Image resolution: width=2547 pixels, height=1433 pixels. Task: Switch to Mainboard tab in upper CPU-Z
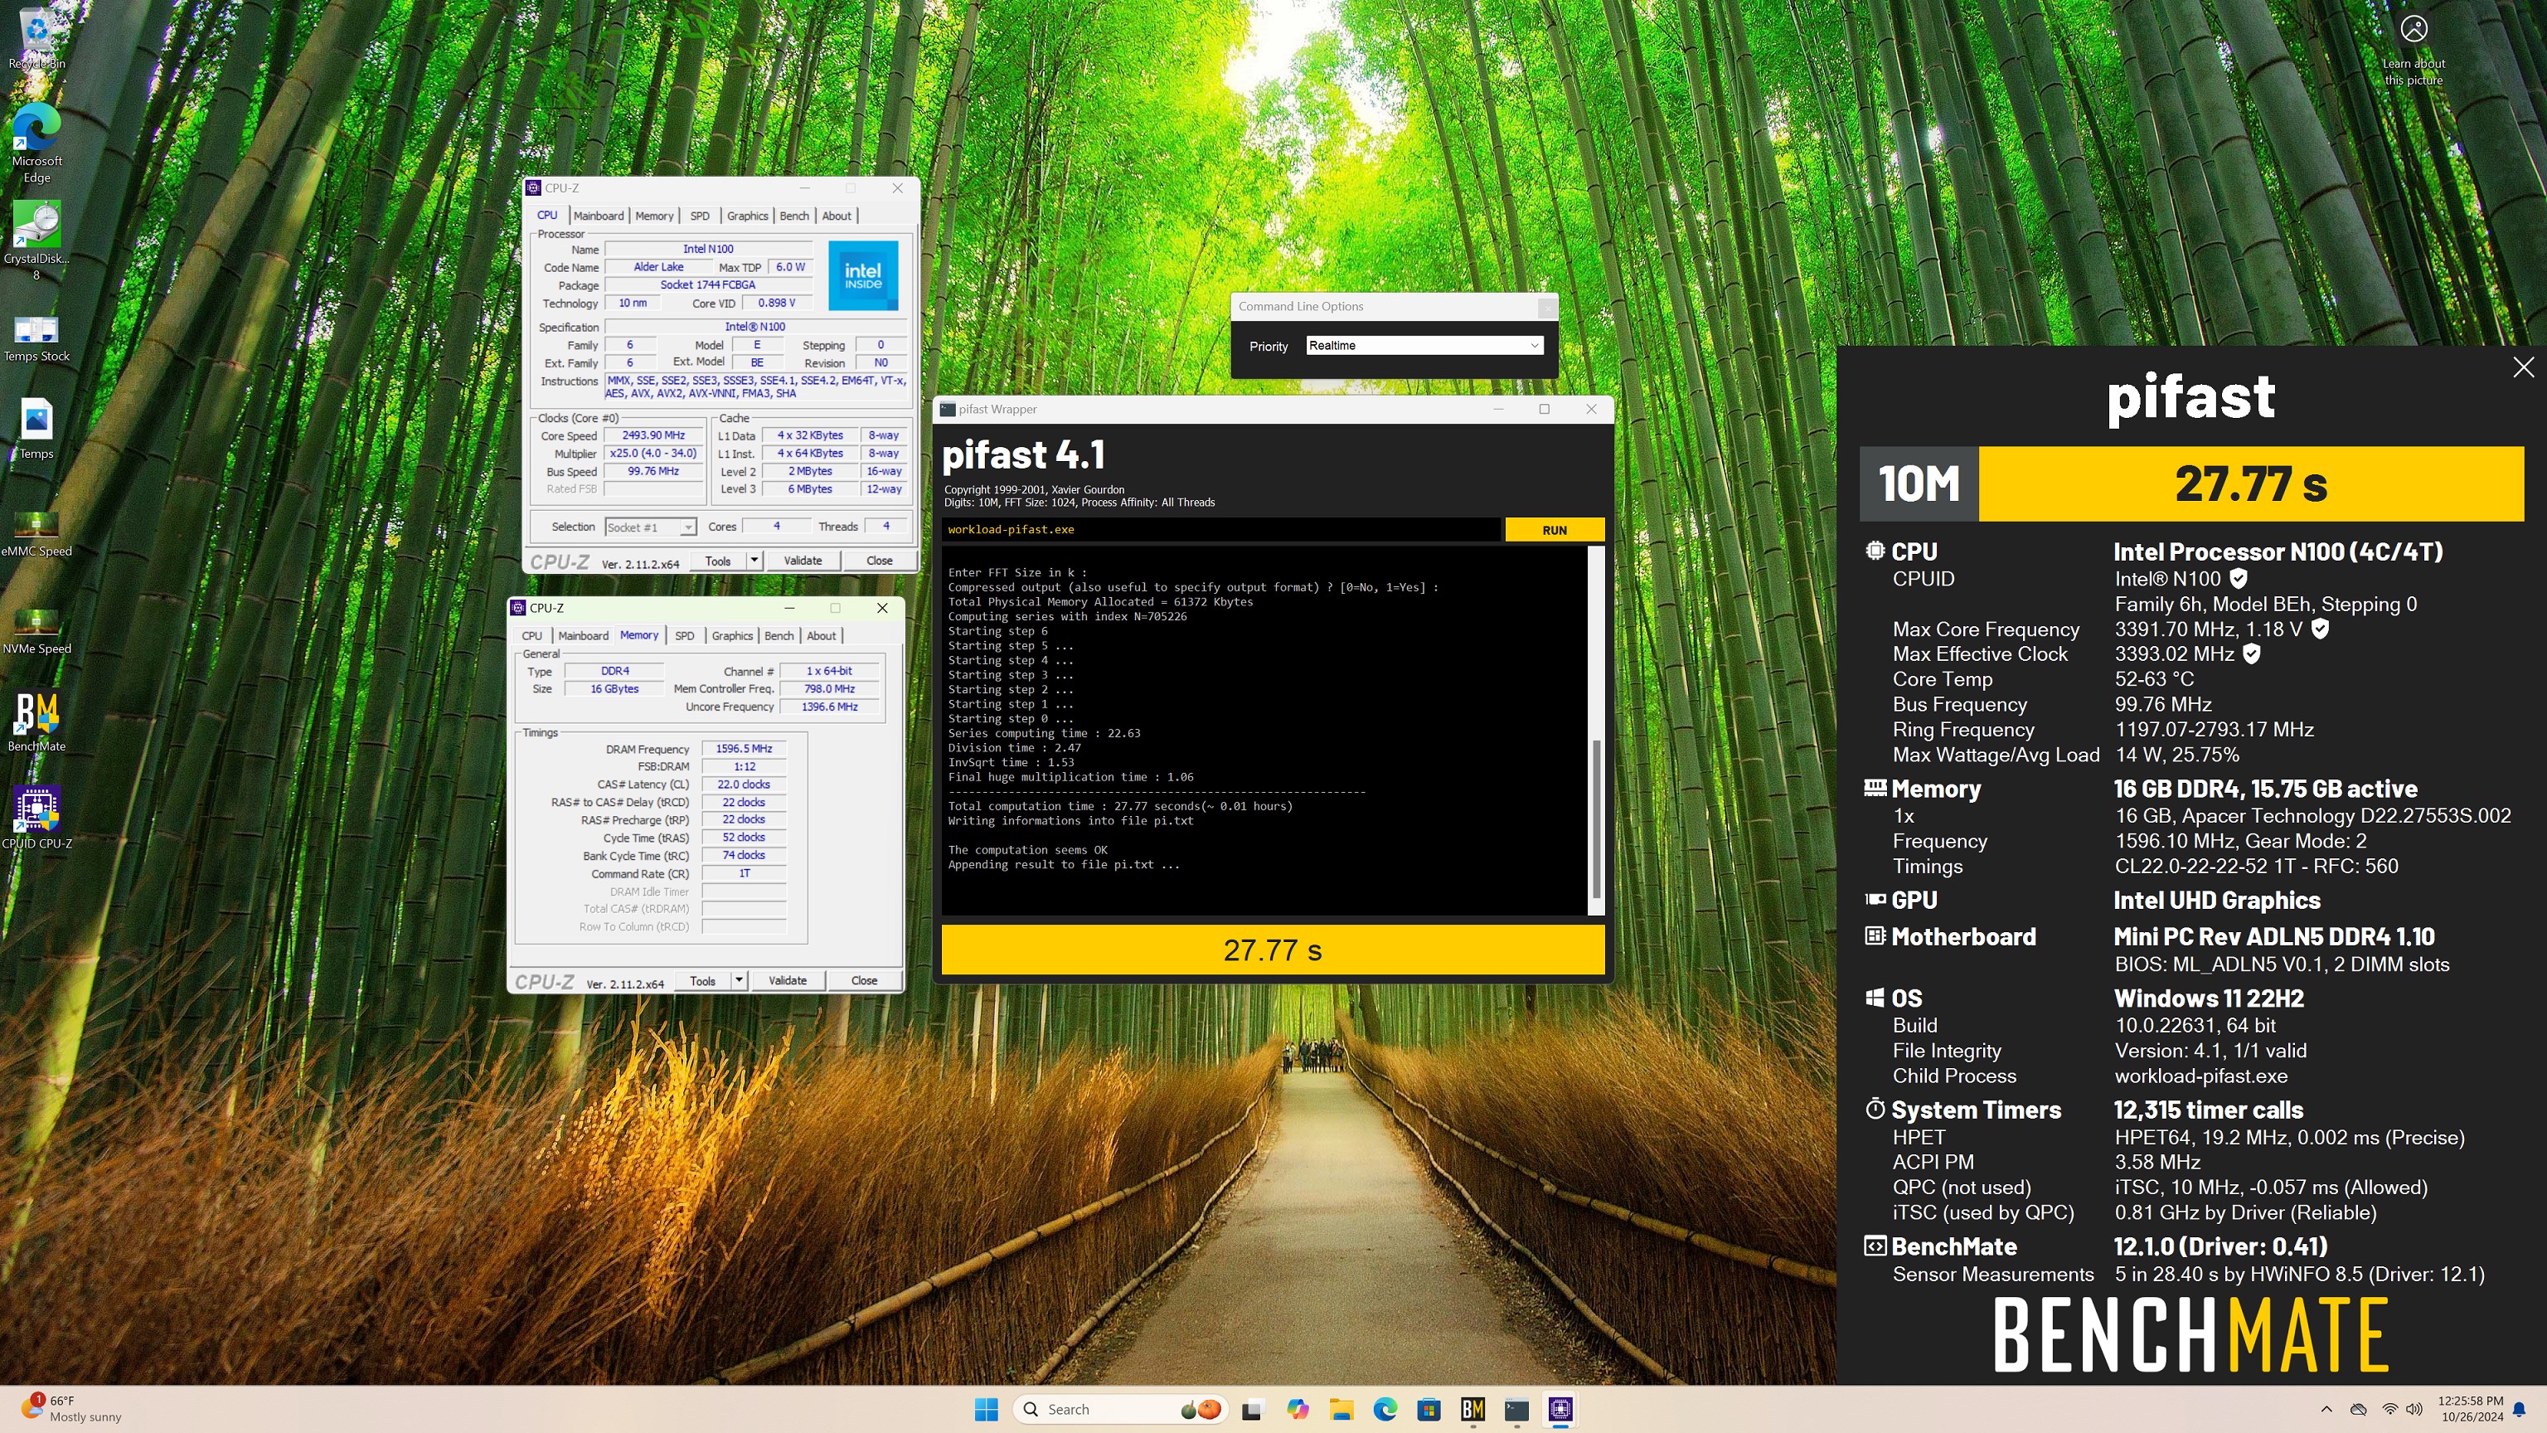(598, 216)
